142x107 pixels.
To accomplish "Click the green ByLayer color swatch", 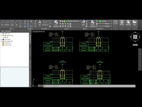I will point(100,21).
